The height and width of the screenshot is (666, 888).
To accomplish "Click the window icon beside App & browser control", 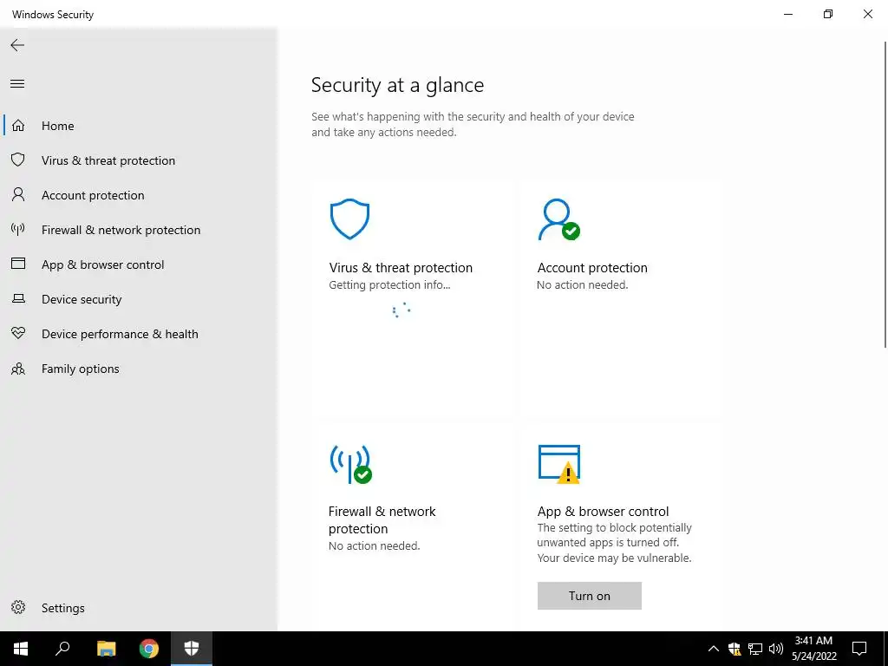I will (18, 264).
